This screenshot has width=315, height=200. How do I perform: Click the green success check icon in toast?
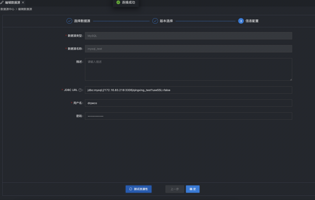118,2
